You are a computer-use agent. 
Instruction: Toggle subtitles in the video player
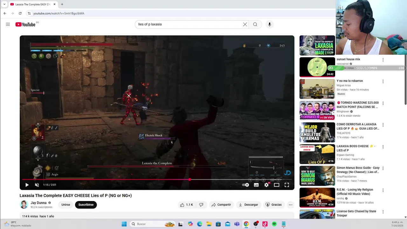[256, 185]
